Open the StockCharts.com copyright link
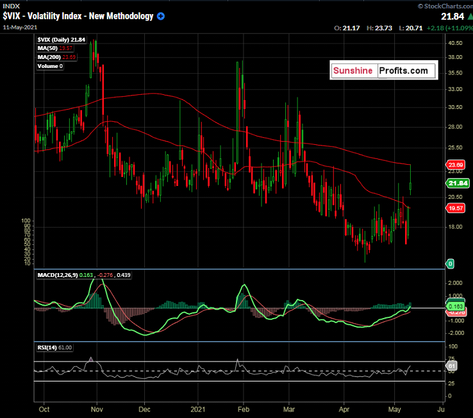Image resolution: width=473 pixels, height=418 pixels. (x=445, y=6)
